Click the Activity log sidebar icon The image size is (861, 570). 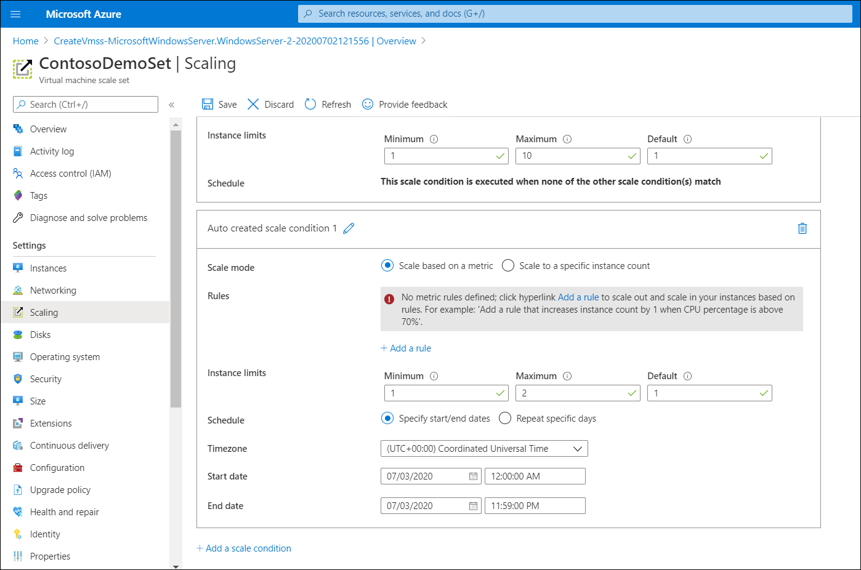[x=18, y=151]
